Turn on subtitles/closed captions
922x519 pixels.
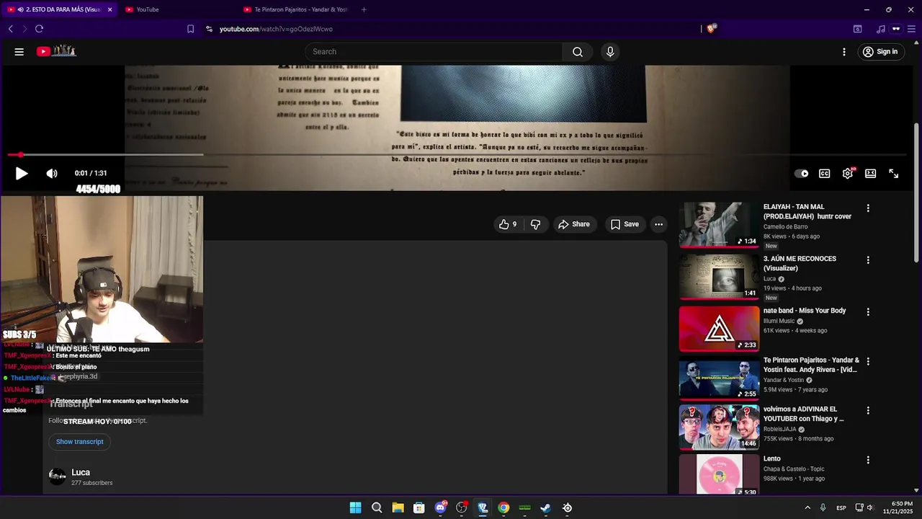click(x=824, y=174)
